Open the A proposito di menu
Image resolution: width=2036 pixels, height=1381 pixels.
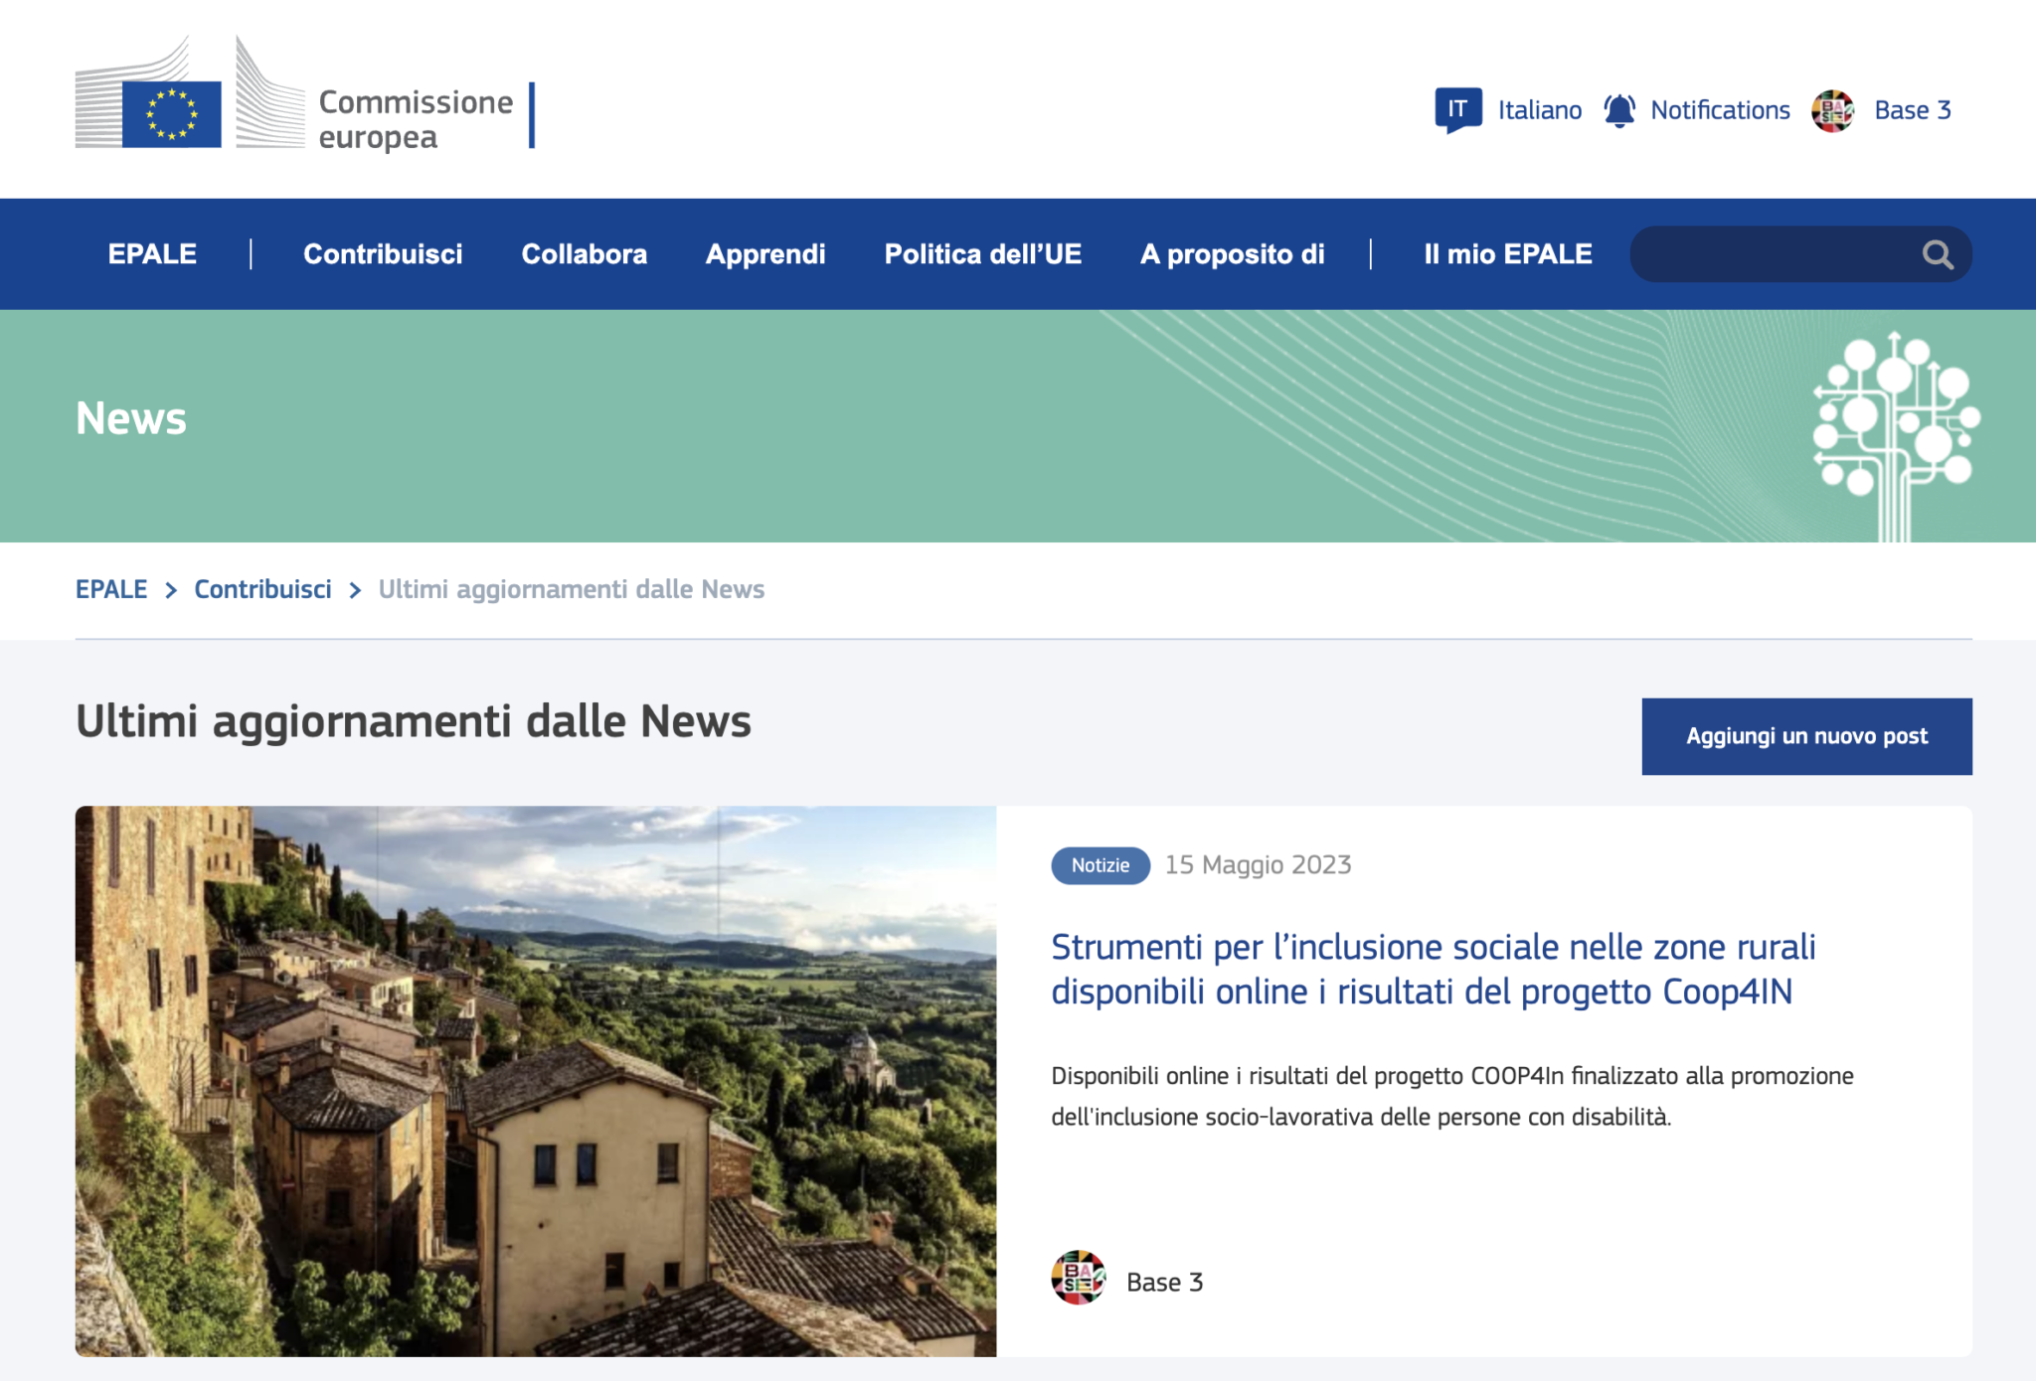[1233, 254]
